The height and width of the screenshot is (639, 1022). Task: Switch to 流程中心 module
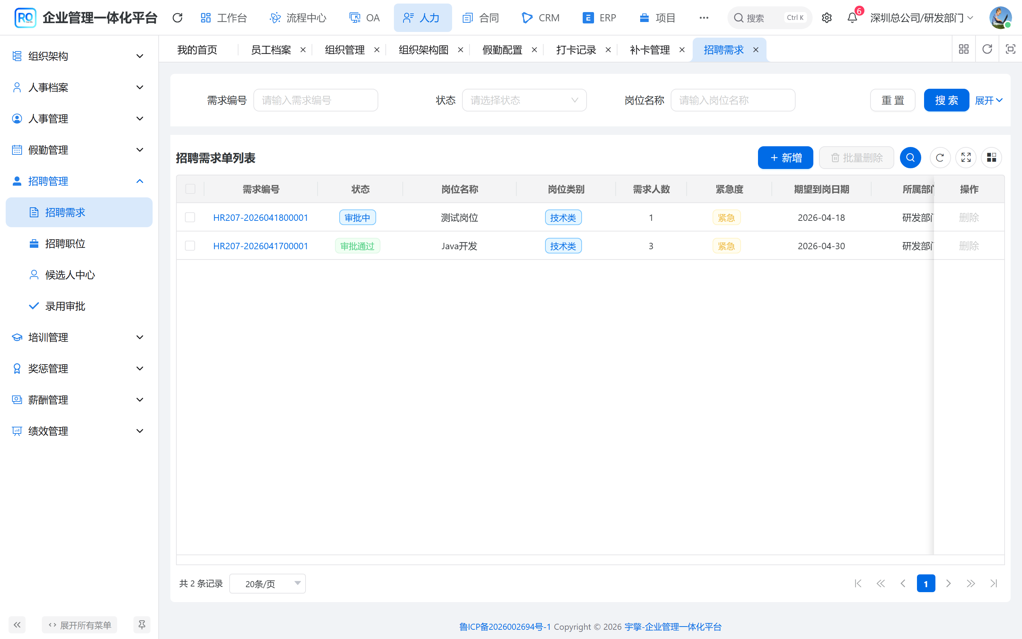pyautogui.click(x=298, y=18)
